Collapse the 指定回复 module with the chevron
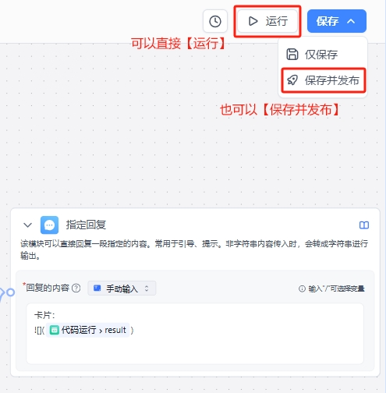 27,225
